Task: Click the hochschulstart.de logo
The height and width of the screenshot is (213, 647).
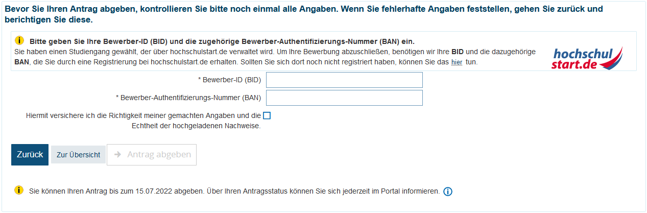Action: pyautogui.click(x=587, y=58)
